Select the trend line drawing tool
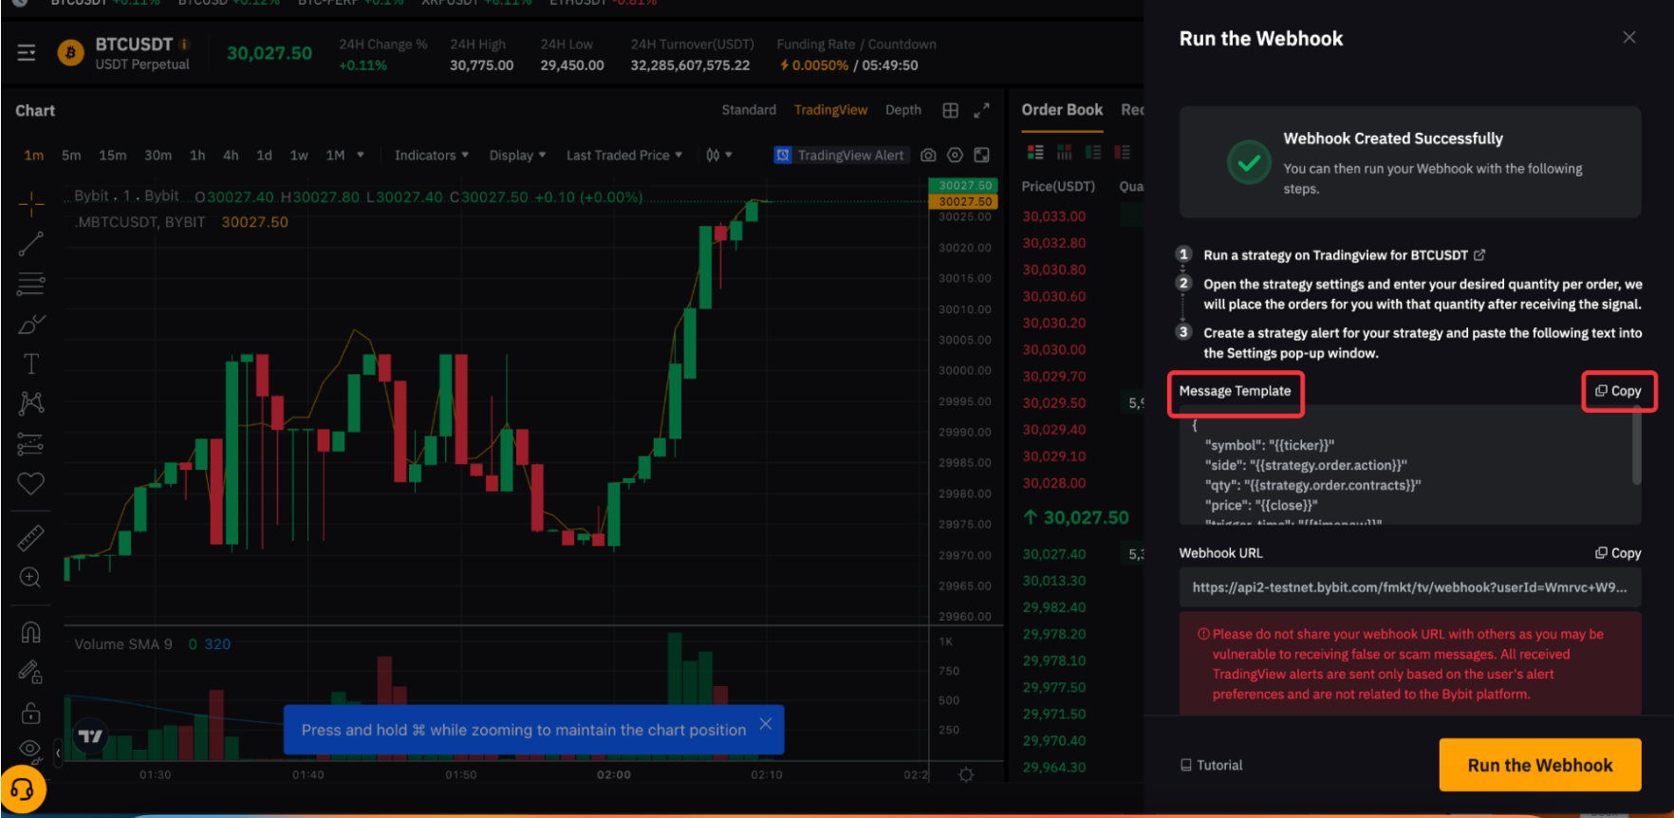 click(x=30, y=244)
